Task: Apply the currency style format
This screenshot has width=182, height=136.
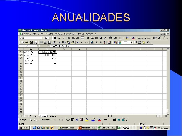Action: click(88, 38)
